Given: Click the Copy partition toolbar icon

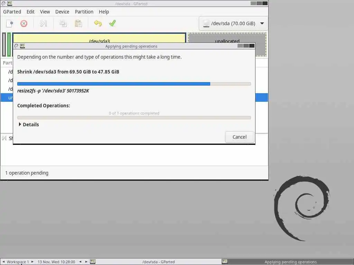Looking at the screenshot, I should coord(63,23).
